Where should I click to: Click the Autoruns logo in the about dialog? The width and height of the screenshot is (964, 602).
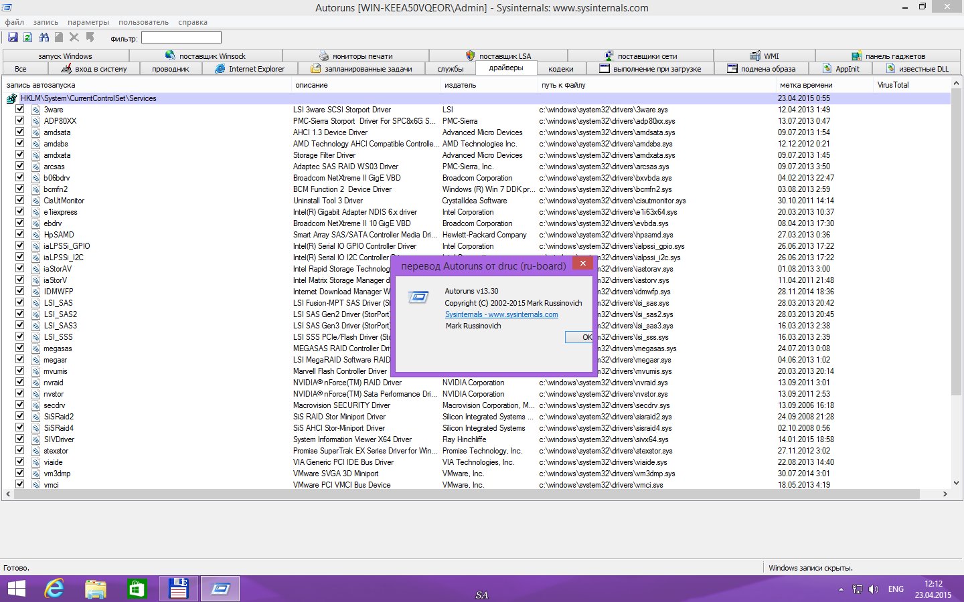click(418, 297)
